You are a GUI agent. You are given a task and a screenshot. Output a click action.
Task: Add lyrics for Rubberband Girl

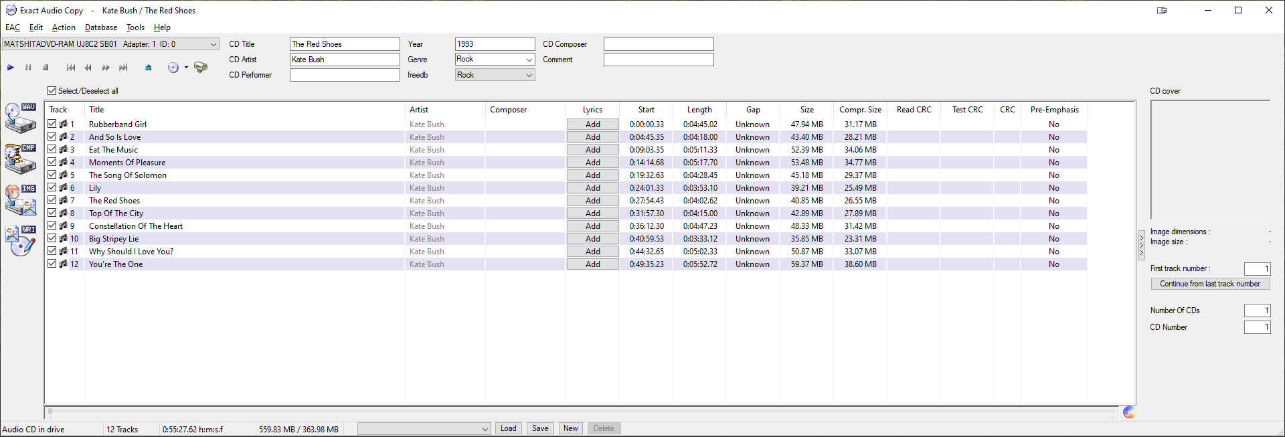pyautogui.click(x=593, y=124)
